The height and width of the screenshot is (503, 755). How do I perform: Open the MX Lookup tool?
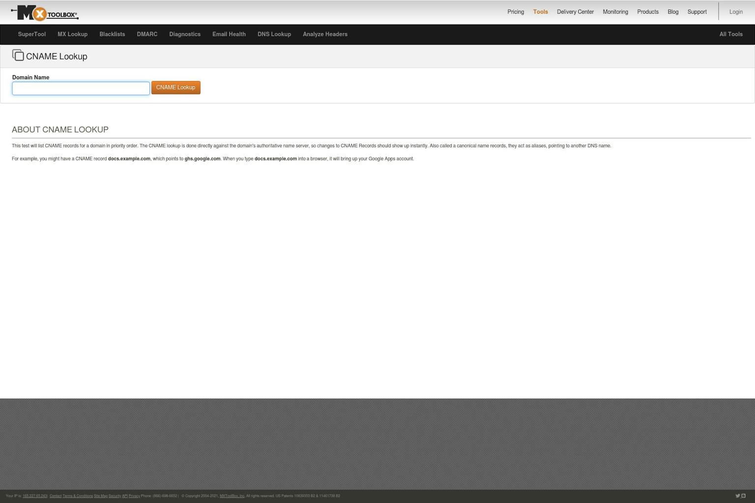(x=72, y=34)
